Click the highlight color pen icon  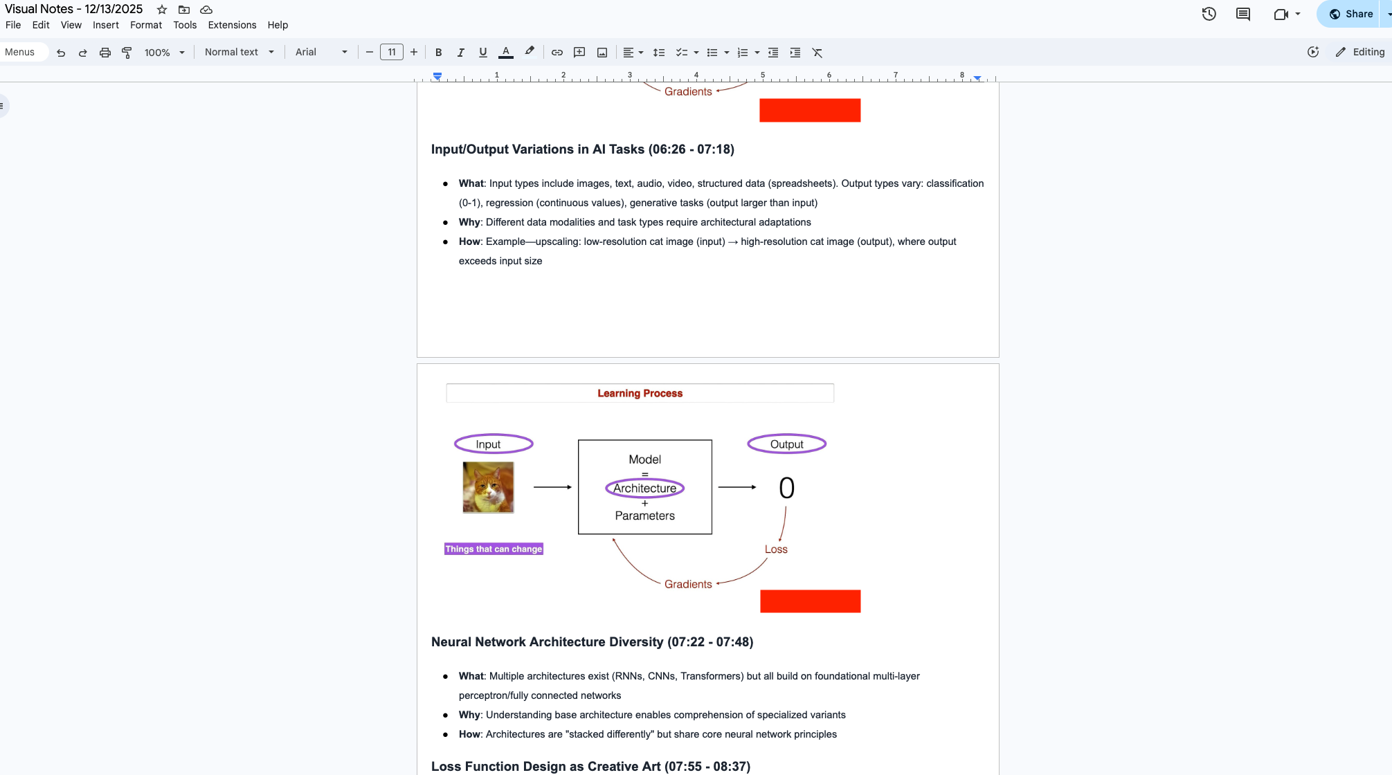pyautogui.click(x=530, y=52)
